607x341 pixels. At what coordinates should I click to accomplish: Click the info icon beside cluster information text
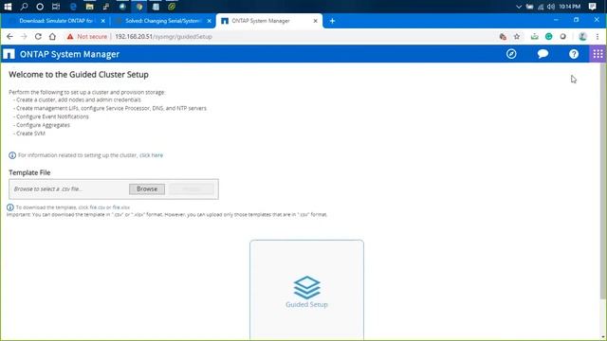click(x=12, y=155)
